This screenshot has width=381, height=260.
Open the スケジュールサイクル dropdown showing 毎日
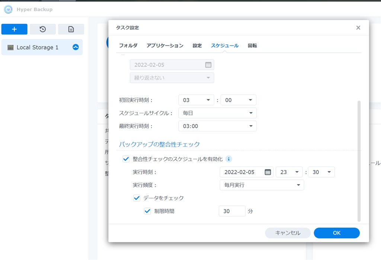[217, 113]
